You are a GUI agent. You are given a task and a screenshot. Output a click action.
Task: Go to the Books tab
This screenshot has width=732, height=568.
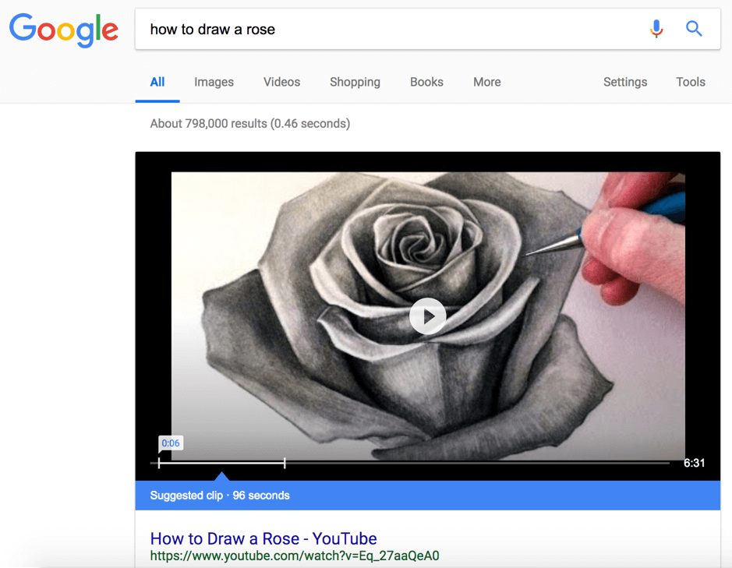coord(426,82)
